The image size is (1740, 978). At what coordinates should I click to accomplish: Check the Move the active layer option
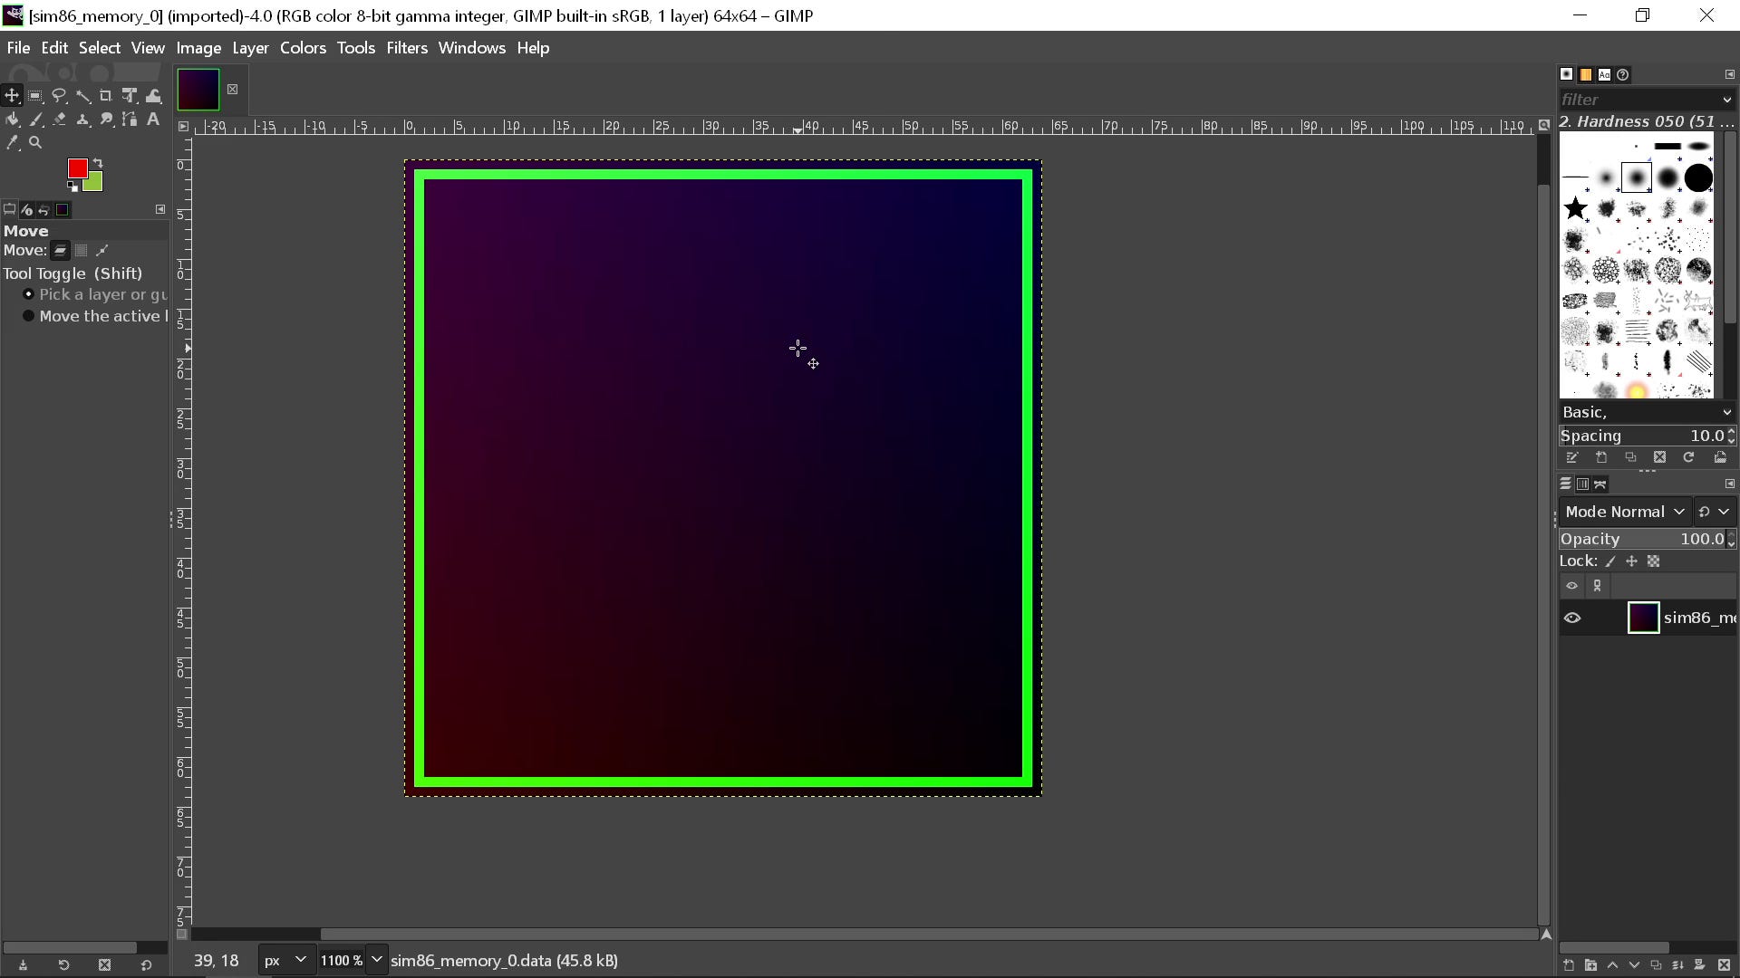30,316
